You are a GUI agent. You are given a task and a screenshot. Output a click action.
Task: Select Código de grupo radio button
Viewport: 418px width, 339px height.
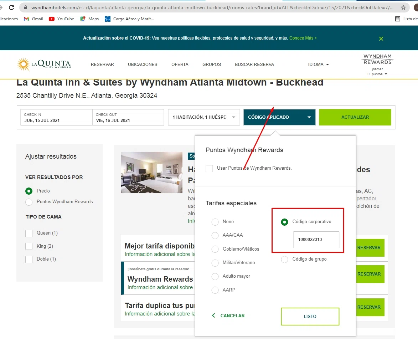click(x=284, y=259)
